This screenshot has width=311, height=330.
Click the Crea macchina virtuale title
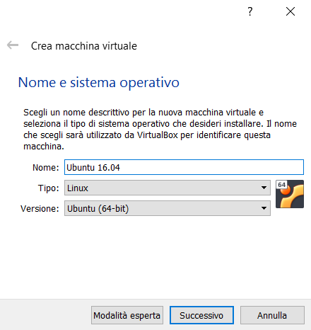tap(84, 46)
